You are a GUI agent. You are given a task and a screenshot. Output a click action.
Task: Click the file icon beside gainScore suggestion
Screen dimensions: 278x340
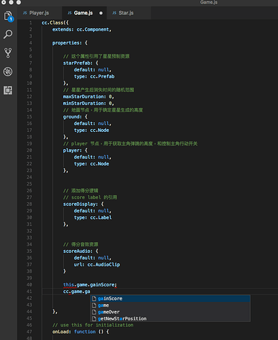pyautogui.click(x=94, y=299)
